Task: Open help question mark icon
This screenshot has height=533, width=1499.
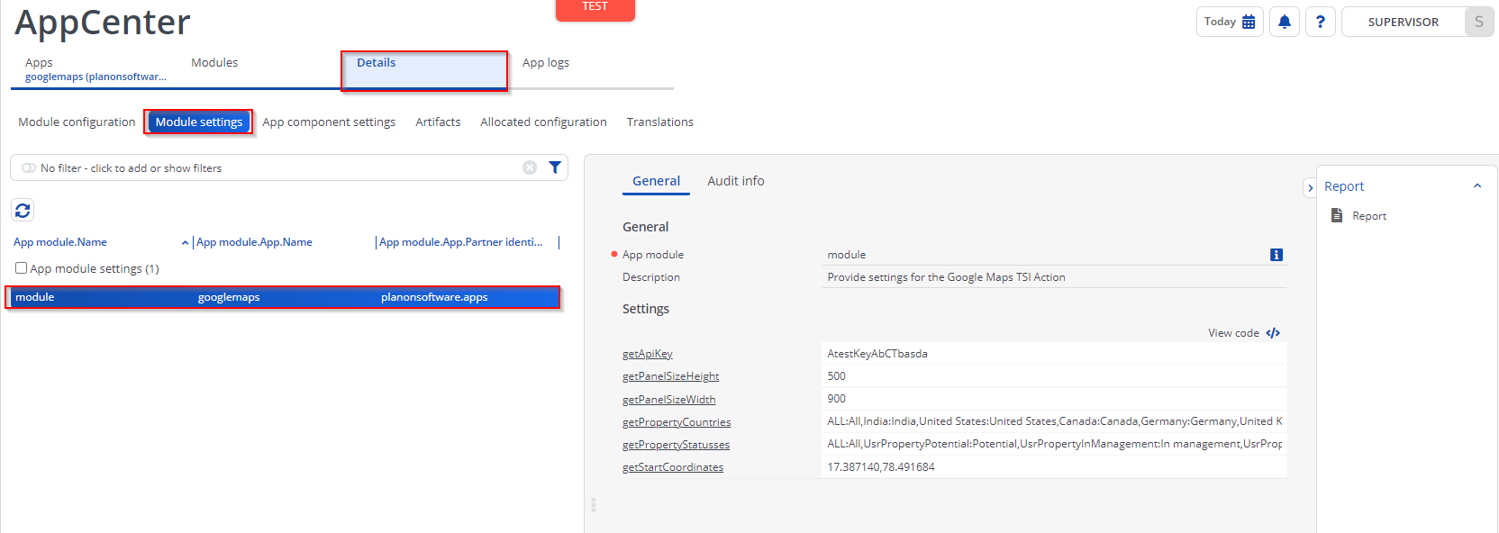Action: tap(1321, 22)
